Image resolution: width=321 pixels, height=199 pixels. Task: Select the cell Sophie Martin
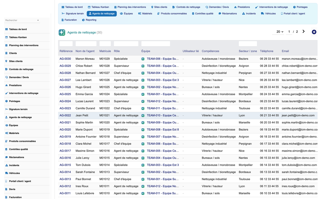84,122
